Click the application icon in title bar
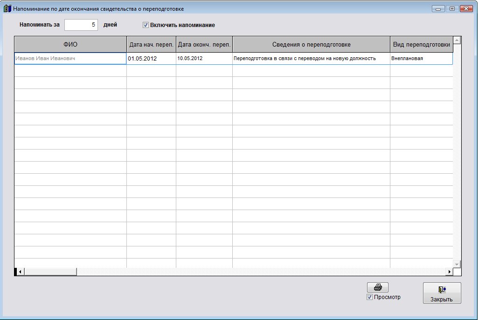The image size is (479, 320). click(7, 8)
